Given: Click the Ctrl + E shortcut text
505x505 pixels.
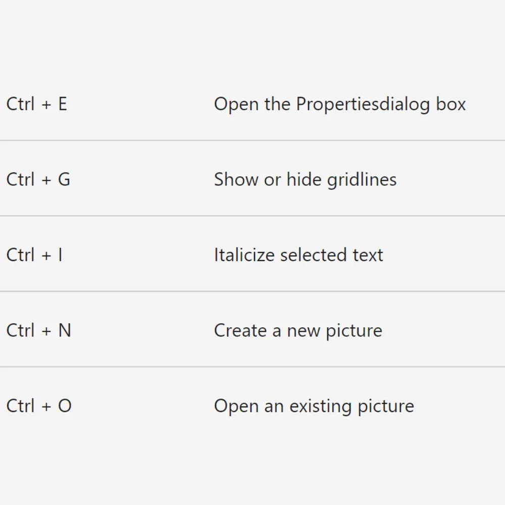Looking at the screenshot, I should pos(36,104).
